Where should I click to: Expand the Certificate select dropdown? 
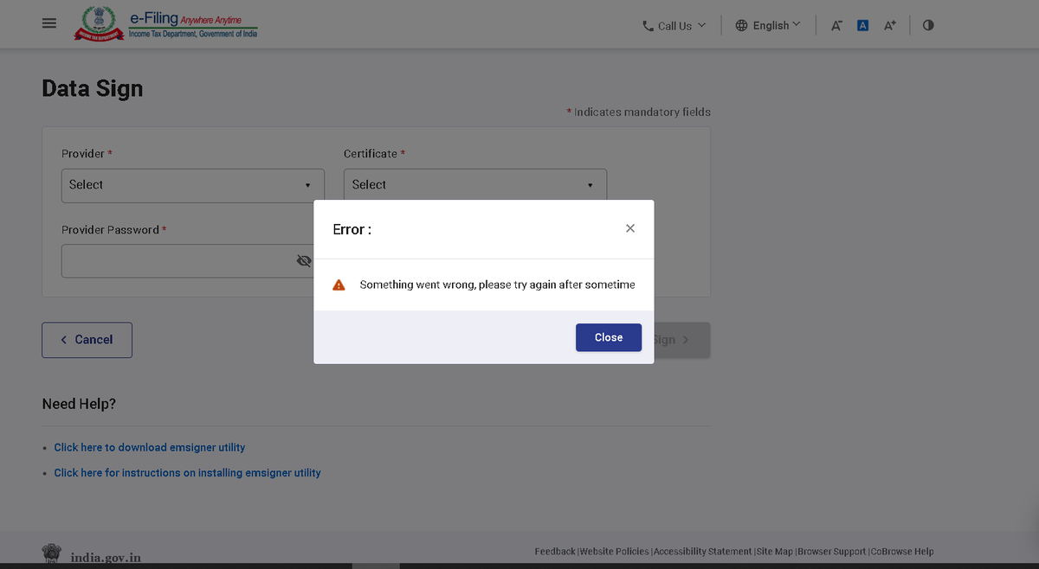475,185
